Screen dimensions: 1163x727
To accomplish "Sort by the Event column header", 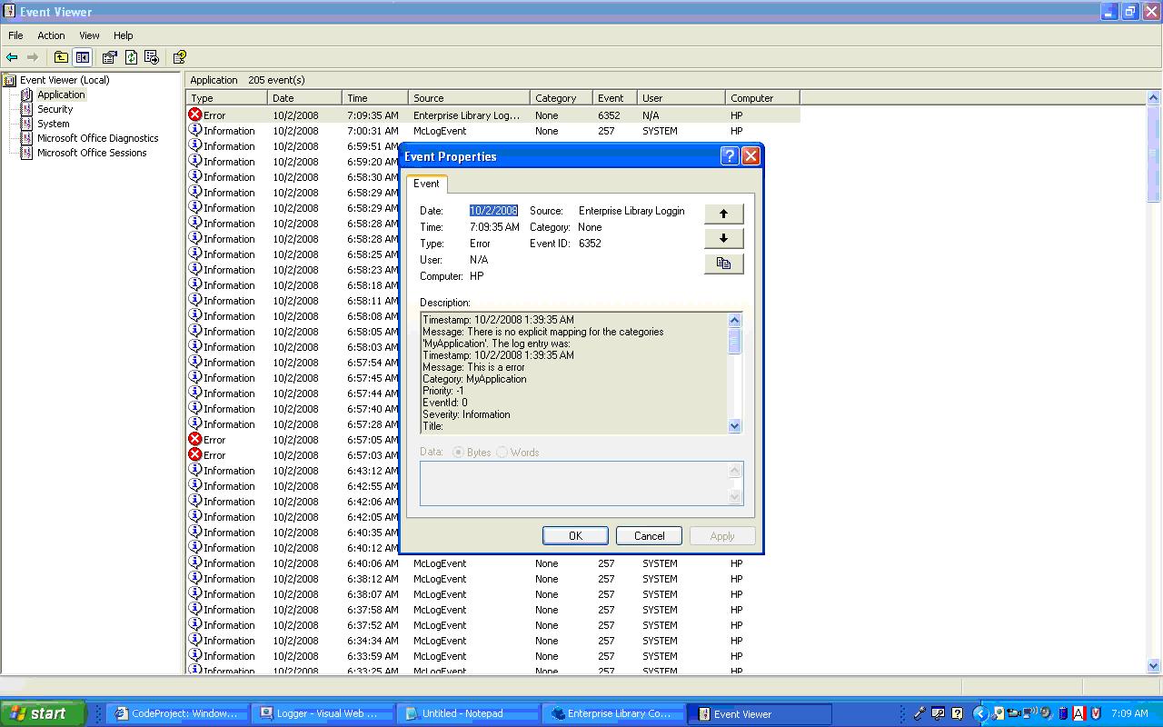I will click(615, 98).
